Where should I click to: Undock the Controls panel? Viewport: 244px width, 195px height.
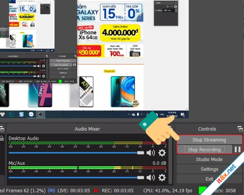[x=240, y=129]
